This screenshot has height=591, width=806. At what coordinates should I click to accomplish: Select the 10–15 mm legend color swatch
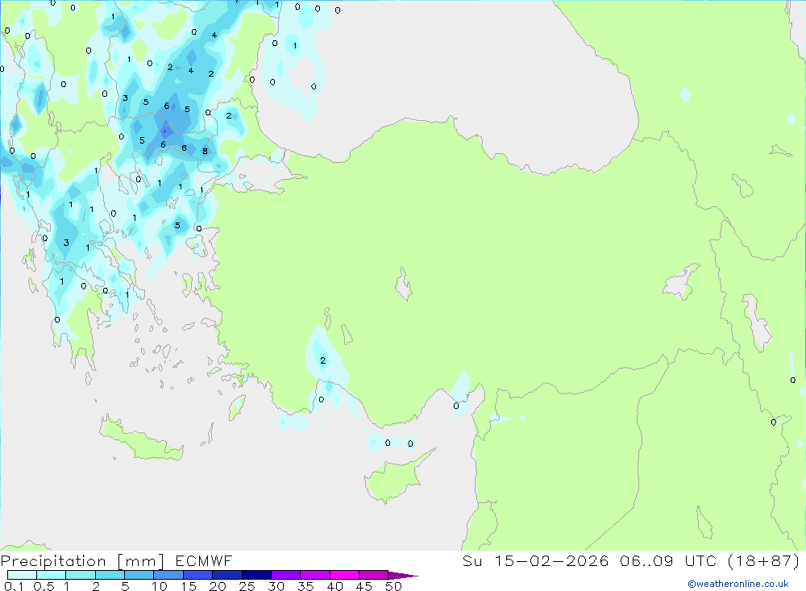pyautogui.click(x=168, y=575)
